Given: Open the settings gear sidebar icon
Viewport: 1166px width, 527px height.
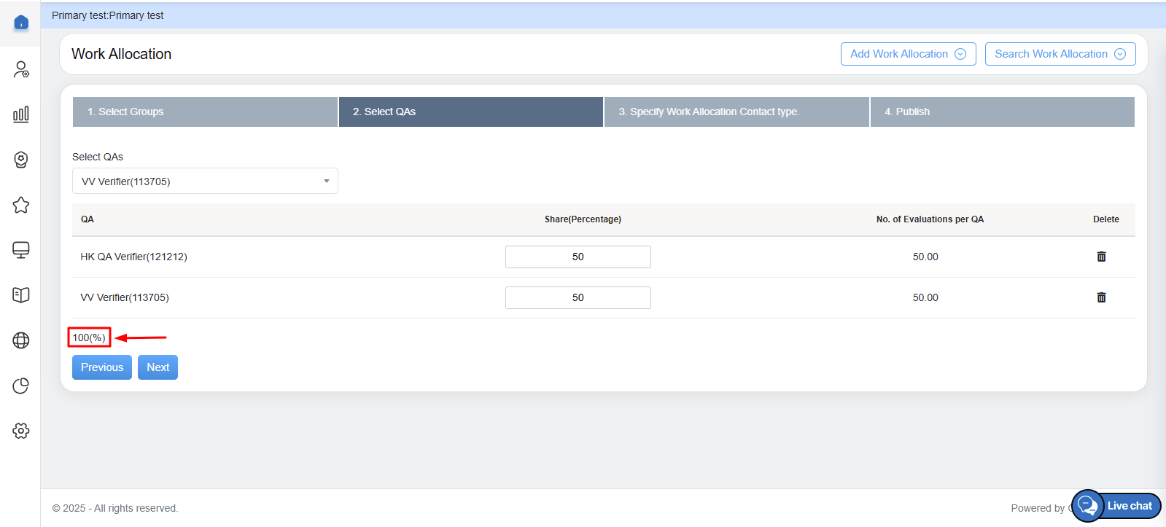Looking at the screenshot, I should (x=21, y=431).
